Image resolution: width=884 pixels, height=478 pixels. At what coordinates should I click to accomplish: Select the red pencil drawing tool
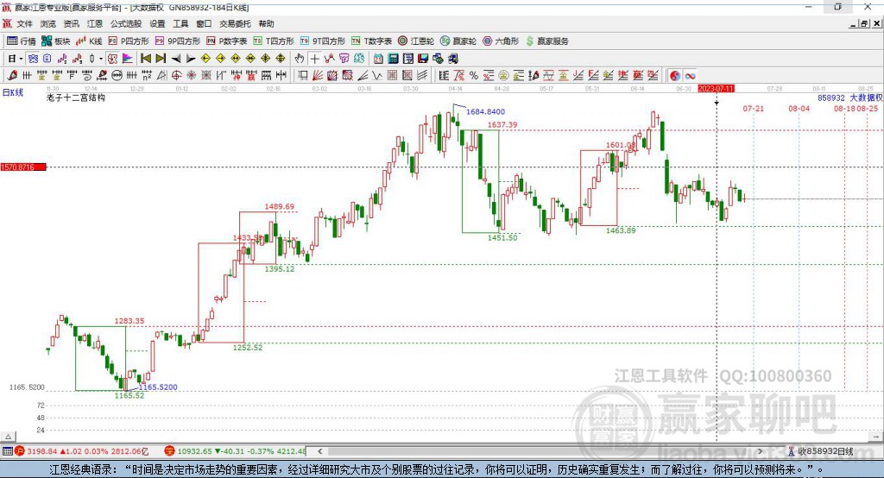[12, 76]
